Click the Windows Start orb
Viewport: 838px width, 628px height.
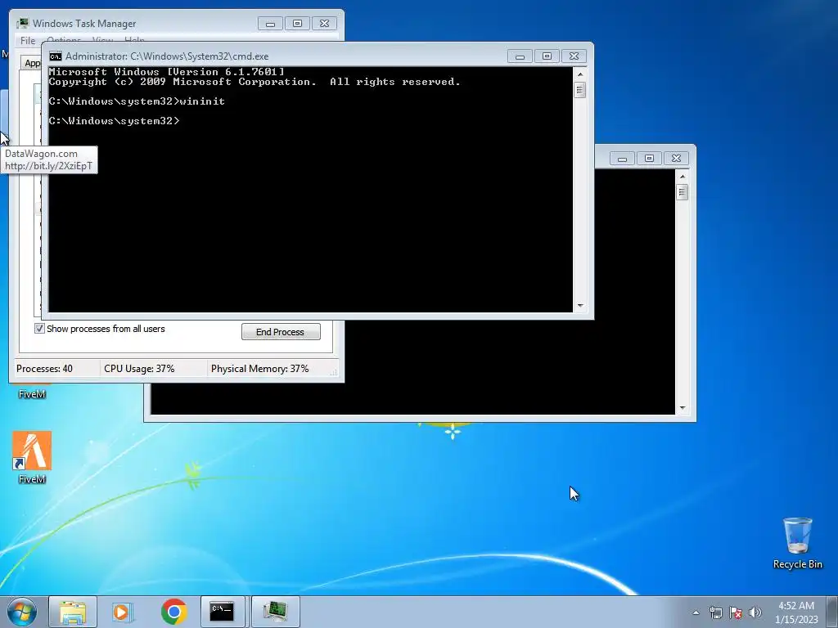coord(22,612)
